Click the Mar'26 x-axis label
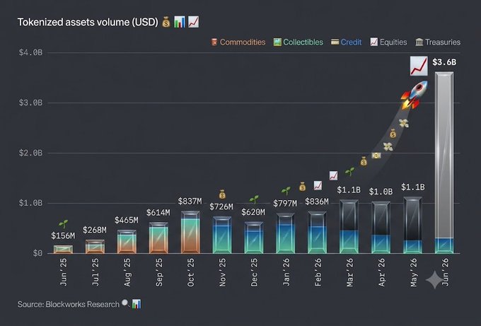This screenshot has height=326, width=481. click(x=349, y=272)
